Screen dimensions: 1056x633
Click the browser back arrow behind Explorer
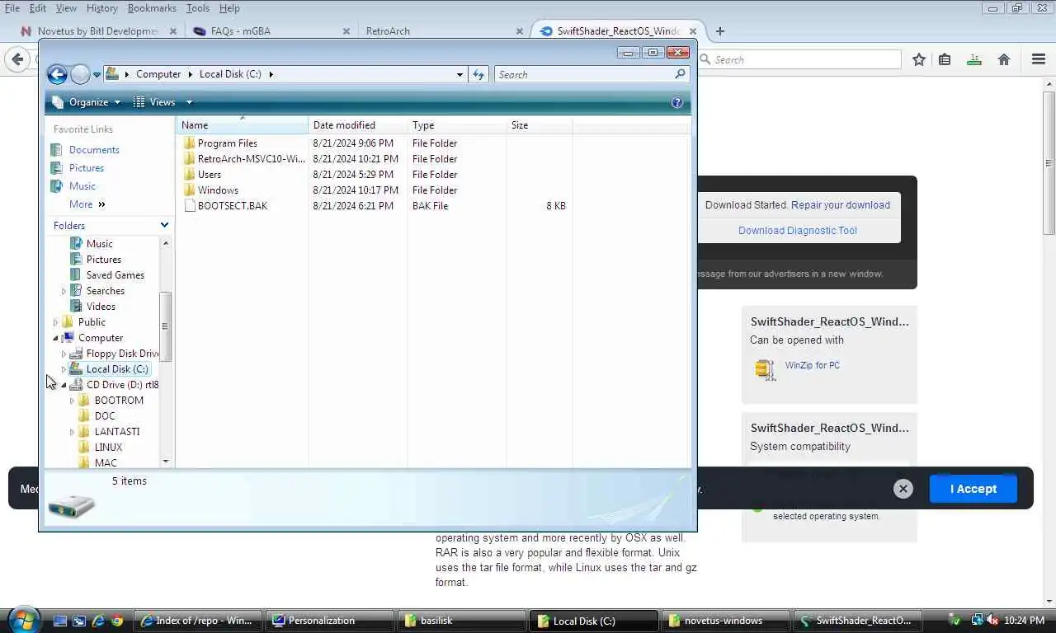pos(17,59)
